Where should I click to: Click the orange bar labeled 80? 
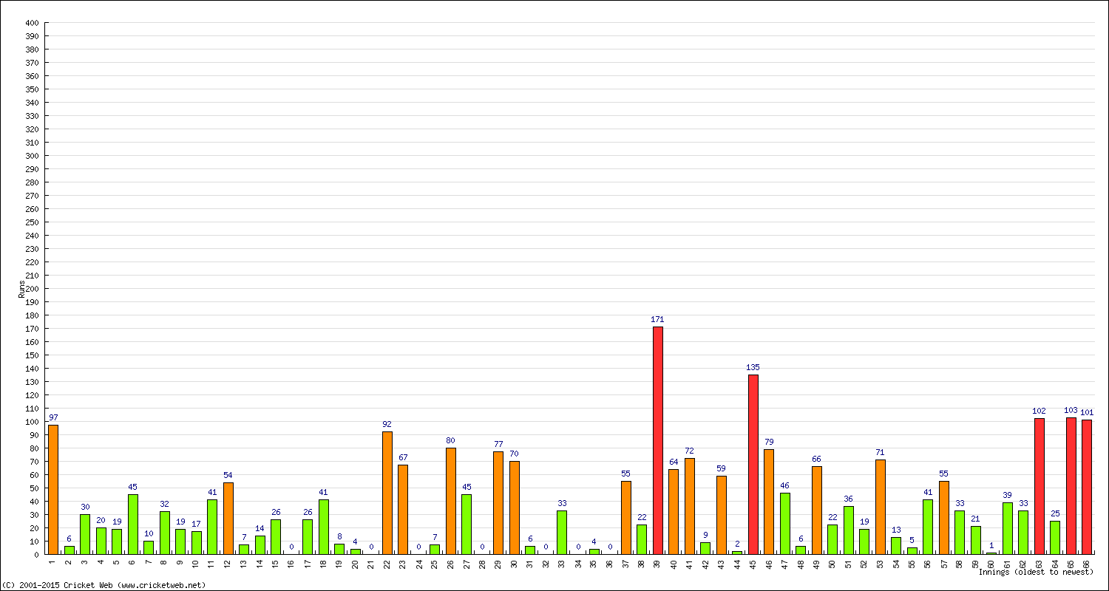[x=450, y=501]
